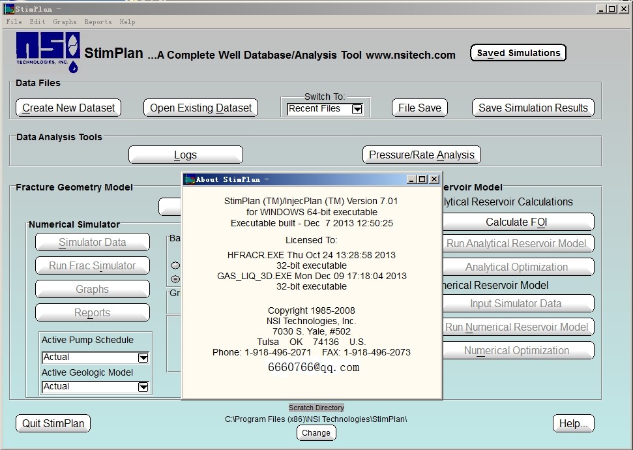This screenshot has height=450, width=633.
Task: Click the Scratch Directory label
Action: point(316,408)
